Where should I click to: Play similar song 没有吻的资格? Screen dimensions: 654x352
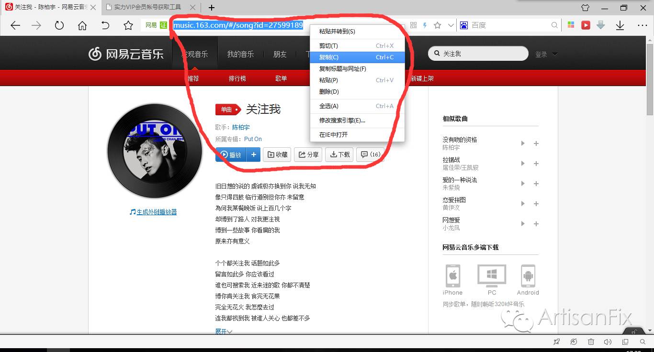(x=523, y=143)
